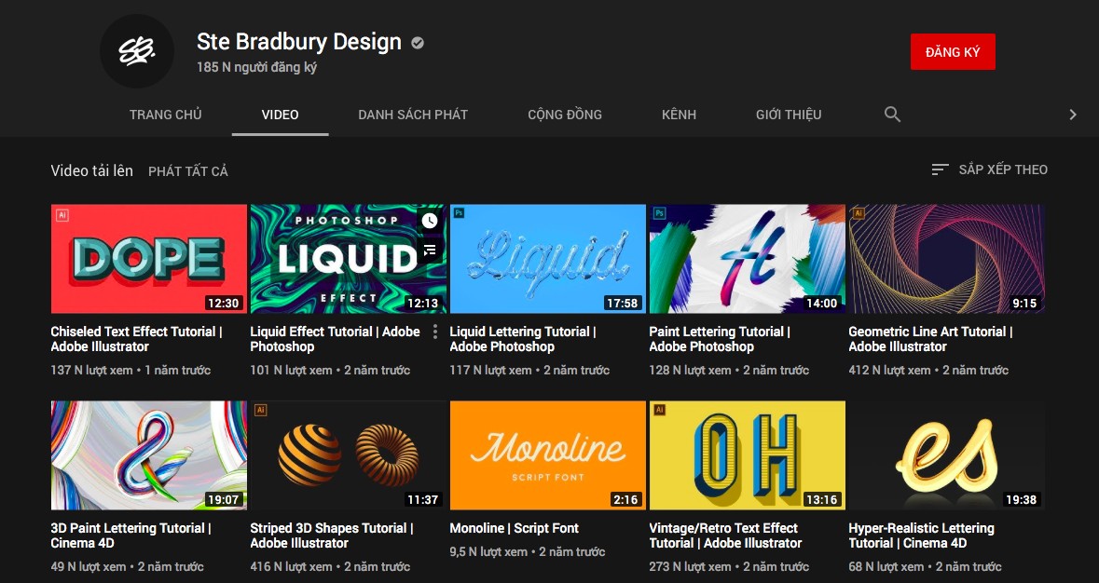Play the gold es lettering thumbnail
Screen dimensions: 1099x583
(x=947, y=455)
